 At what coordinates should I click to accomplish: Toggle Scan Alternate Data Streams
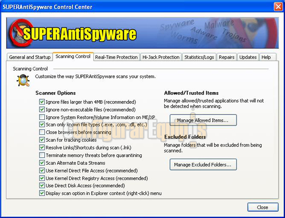click(x=42, y=163)
